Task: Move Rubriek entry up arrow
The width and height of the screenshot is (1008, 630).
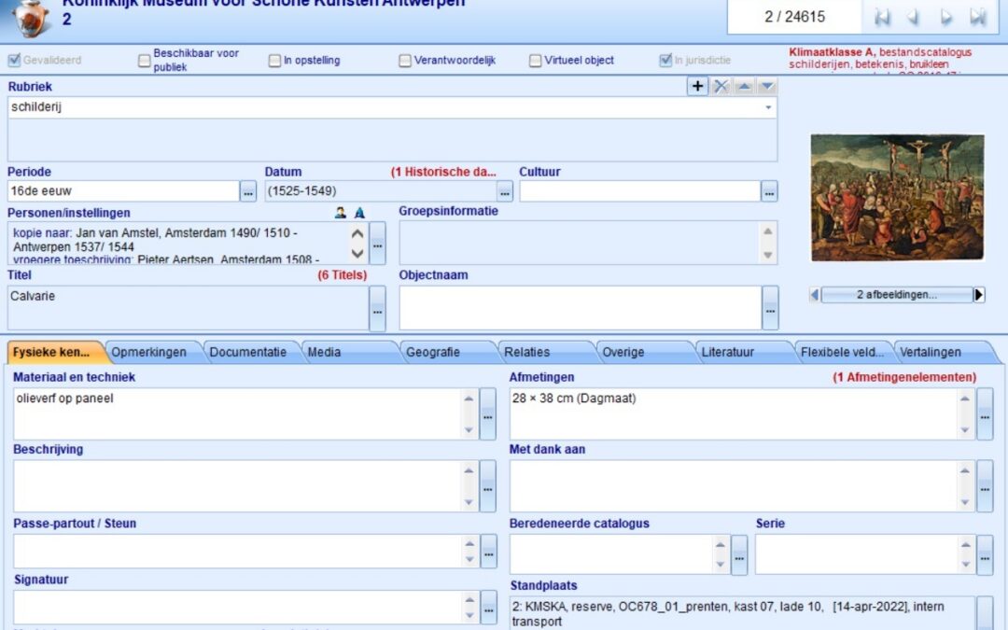Action: pyautogui.click(x=744, y=86)
